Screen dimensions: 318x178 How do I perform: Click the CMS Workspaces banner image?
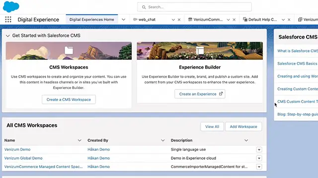(69, 50)
